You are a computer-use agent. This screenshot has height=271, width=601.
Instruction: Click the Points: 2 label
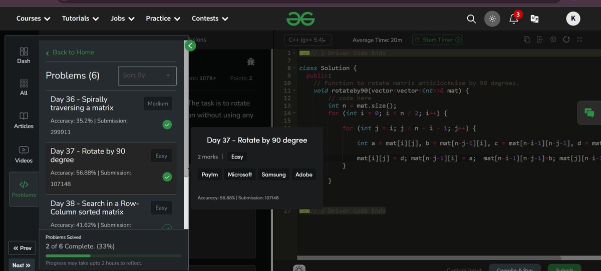click(x=241, y=78)
